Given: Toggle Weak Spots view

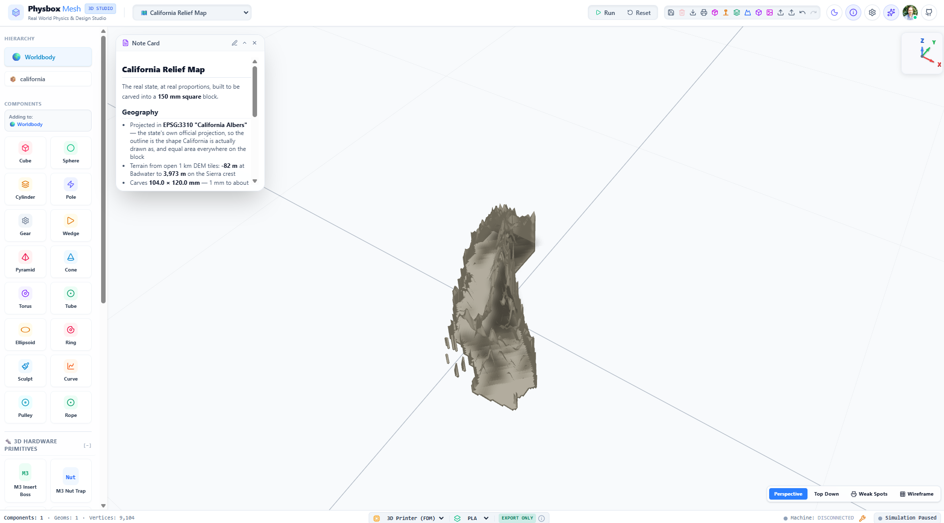Looking at the screenshot, I should 869,494.
